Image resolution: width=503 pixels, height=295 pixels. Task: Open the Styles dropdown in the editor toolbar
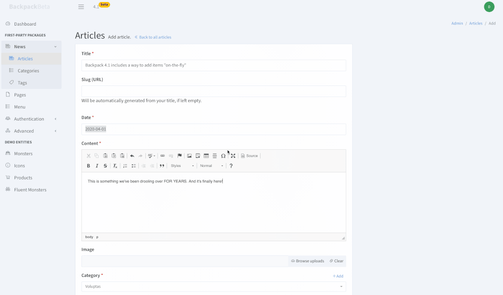(x=184, y=165)
